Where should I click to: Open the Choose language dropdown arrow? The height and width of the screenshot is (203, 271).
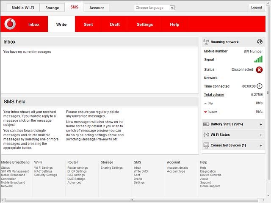172,8
